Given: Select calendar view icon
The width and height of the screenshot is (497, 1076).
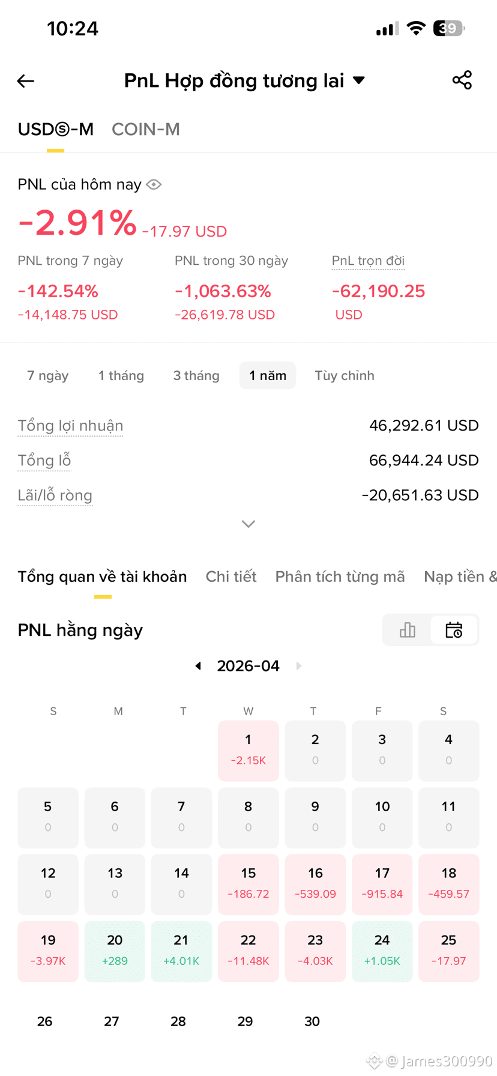Looking at the screenshot, I should coord(454,630).
